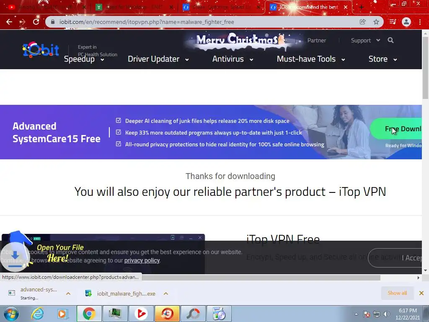Click the IObit logo
The height and width of the screenshot is (322, 429).
(41, 49)
